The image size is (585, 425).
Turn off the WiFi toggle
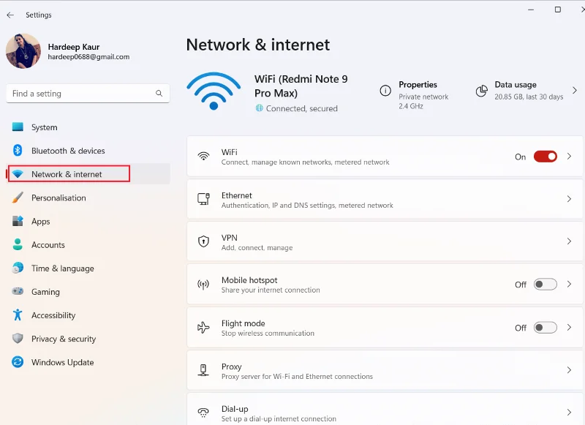545,157
